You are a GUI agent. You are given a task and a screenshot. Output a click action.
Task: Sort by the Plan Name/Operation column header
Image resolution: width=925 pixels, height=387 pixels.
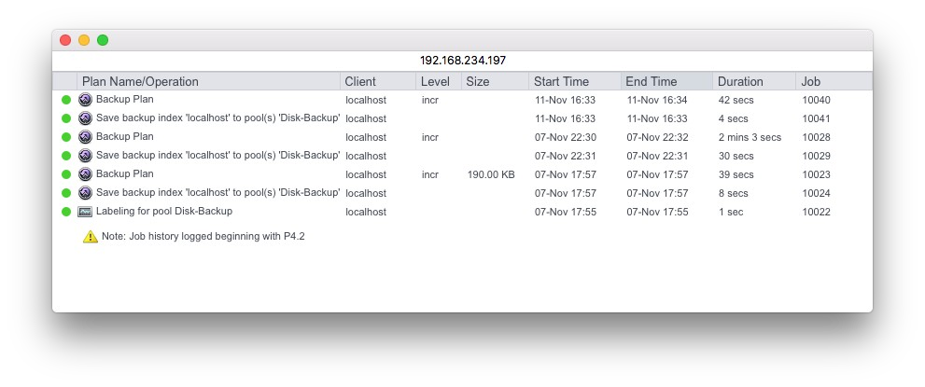coord(140,82)
